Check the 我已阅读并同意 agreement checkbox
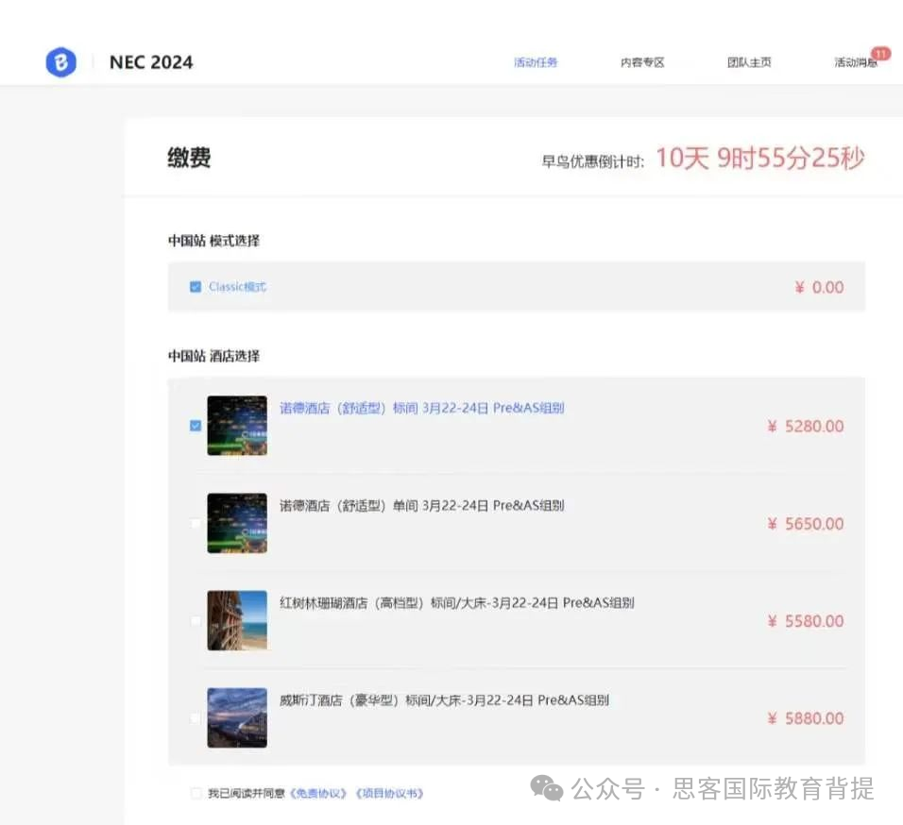 point(196,793)
